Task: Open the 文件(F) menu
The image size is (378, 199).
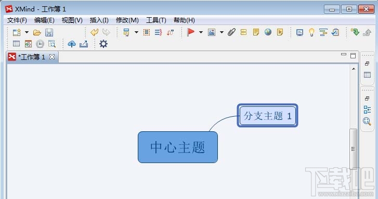Action: pyautogui.click(x=17, y=20)
